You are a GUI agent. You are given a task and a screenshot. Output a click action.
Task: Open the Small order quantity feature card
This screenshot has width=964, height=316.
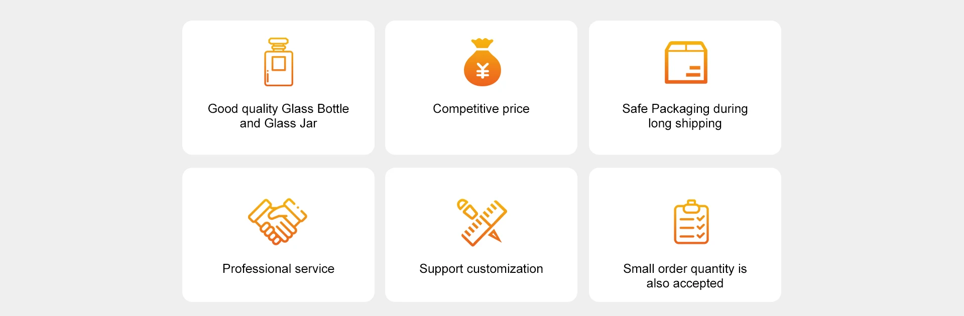pyautogui.click(x=685, y=235)
